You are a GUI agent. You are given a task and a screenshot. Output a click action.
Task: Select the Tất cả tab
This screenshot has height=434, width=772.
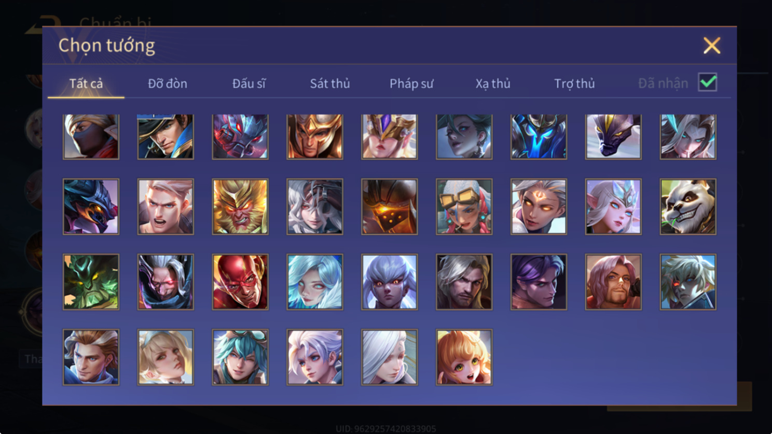click(86, 83)
